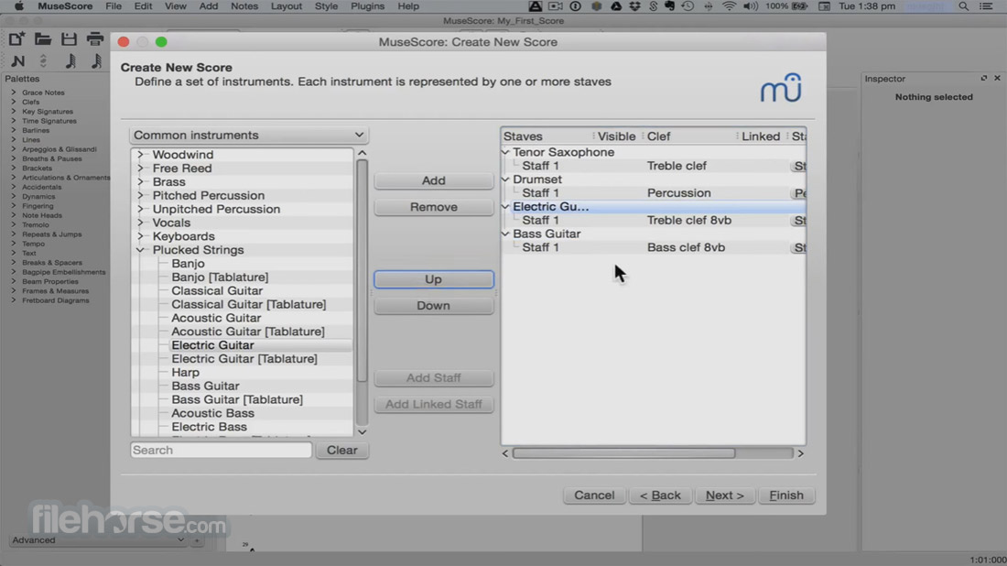Image resolution: width=1007 pixels, height=566 pixels.
Task: Click the Open file folder icon
Action: pyautogui.click(x=43, y=39)
